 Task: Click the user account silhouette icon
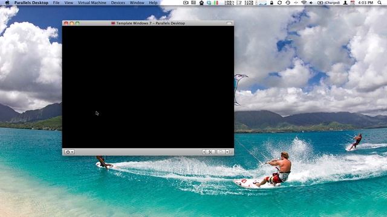tap(345, 2)
